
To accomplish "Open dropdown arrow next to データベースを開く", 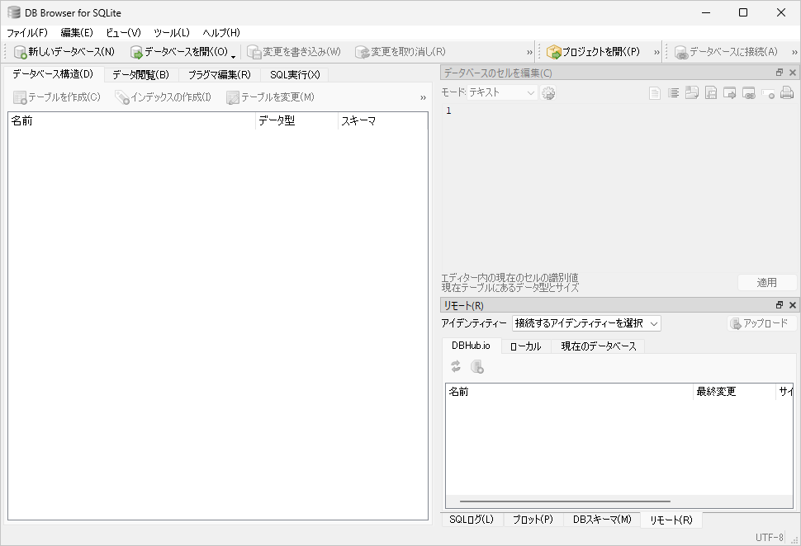I will [234, 54].
